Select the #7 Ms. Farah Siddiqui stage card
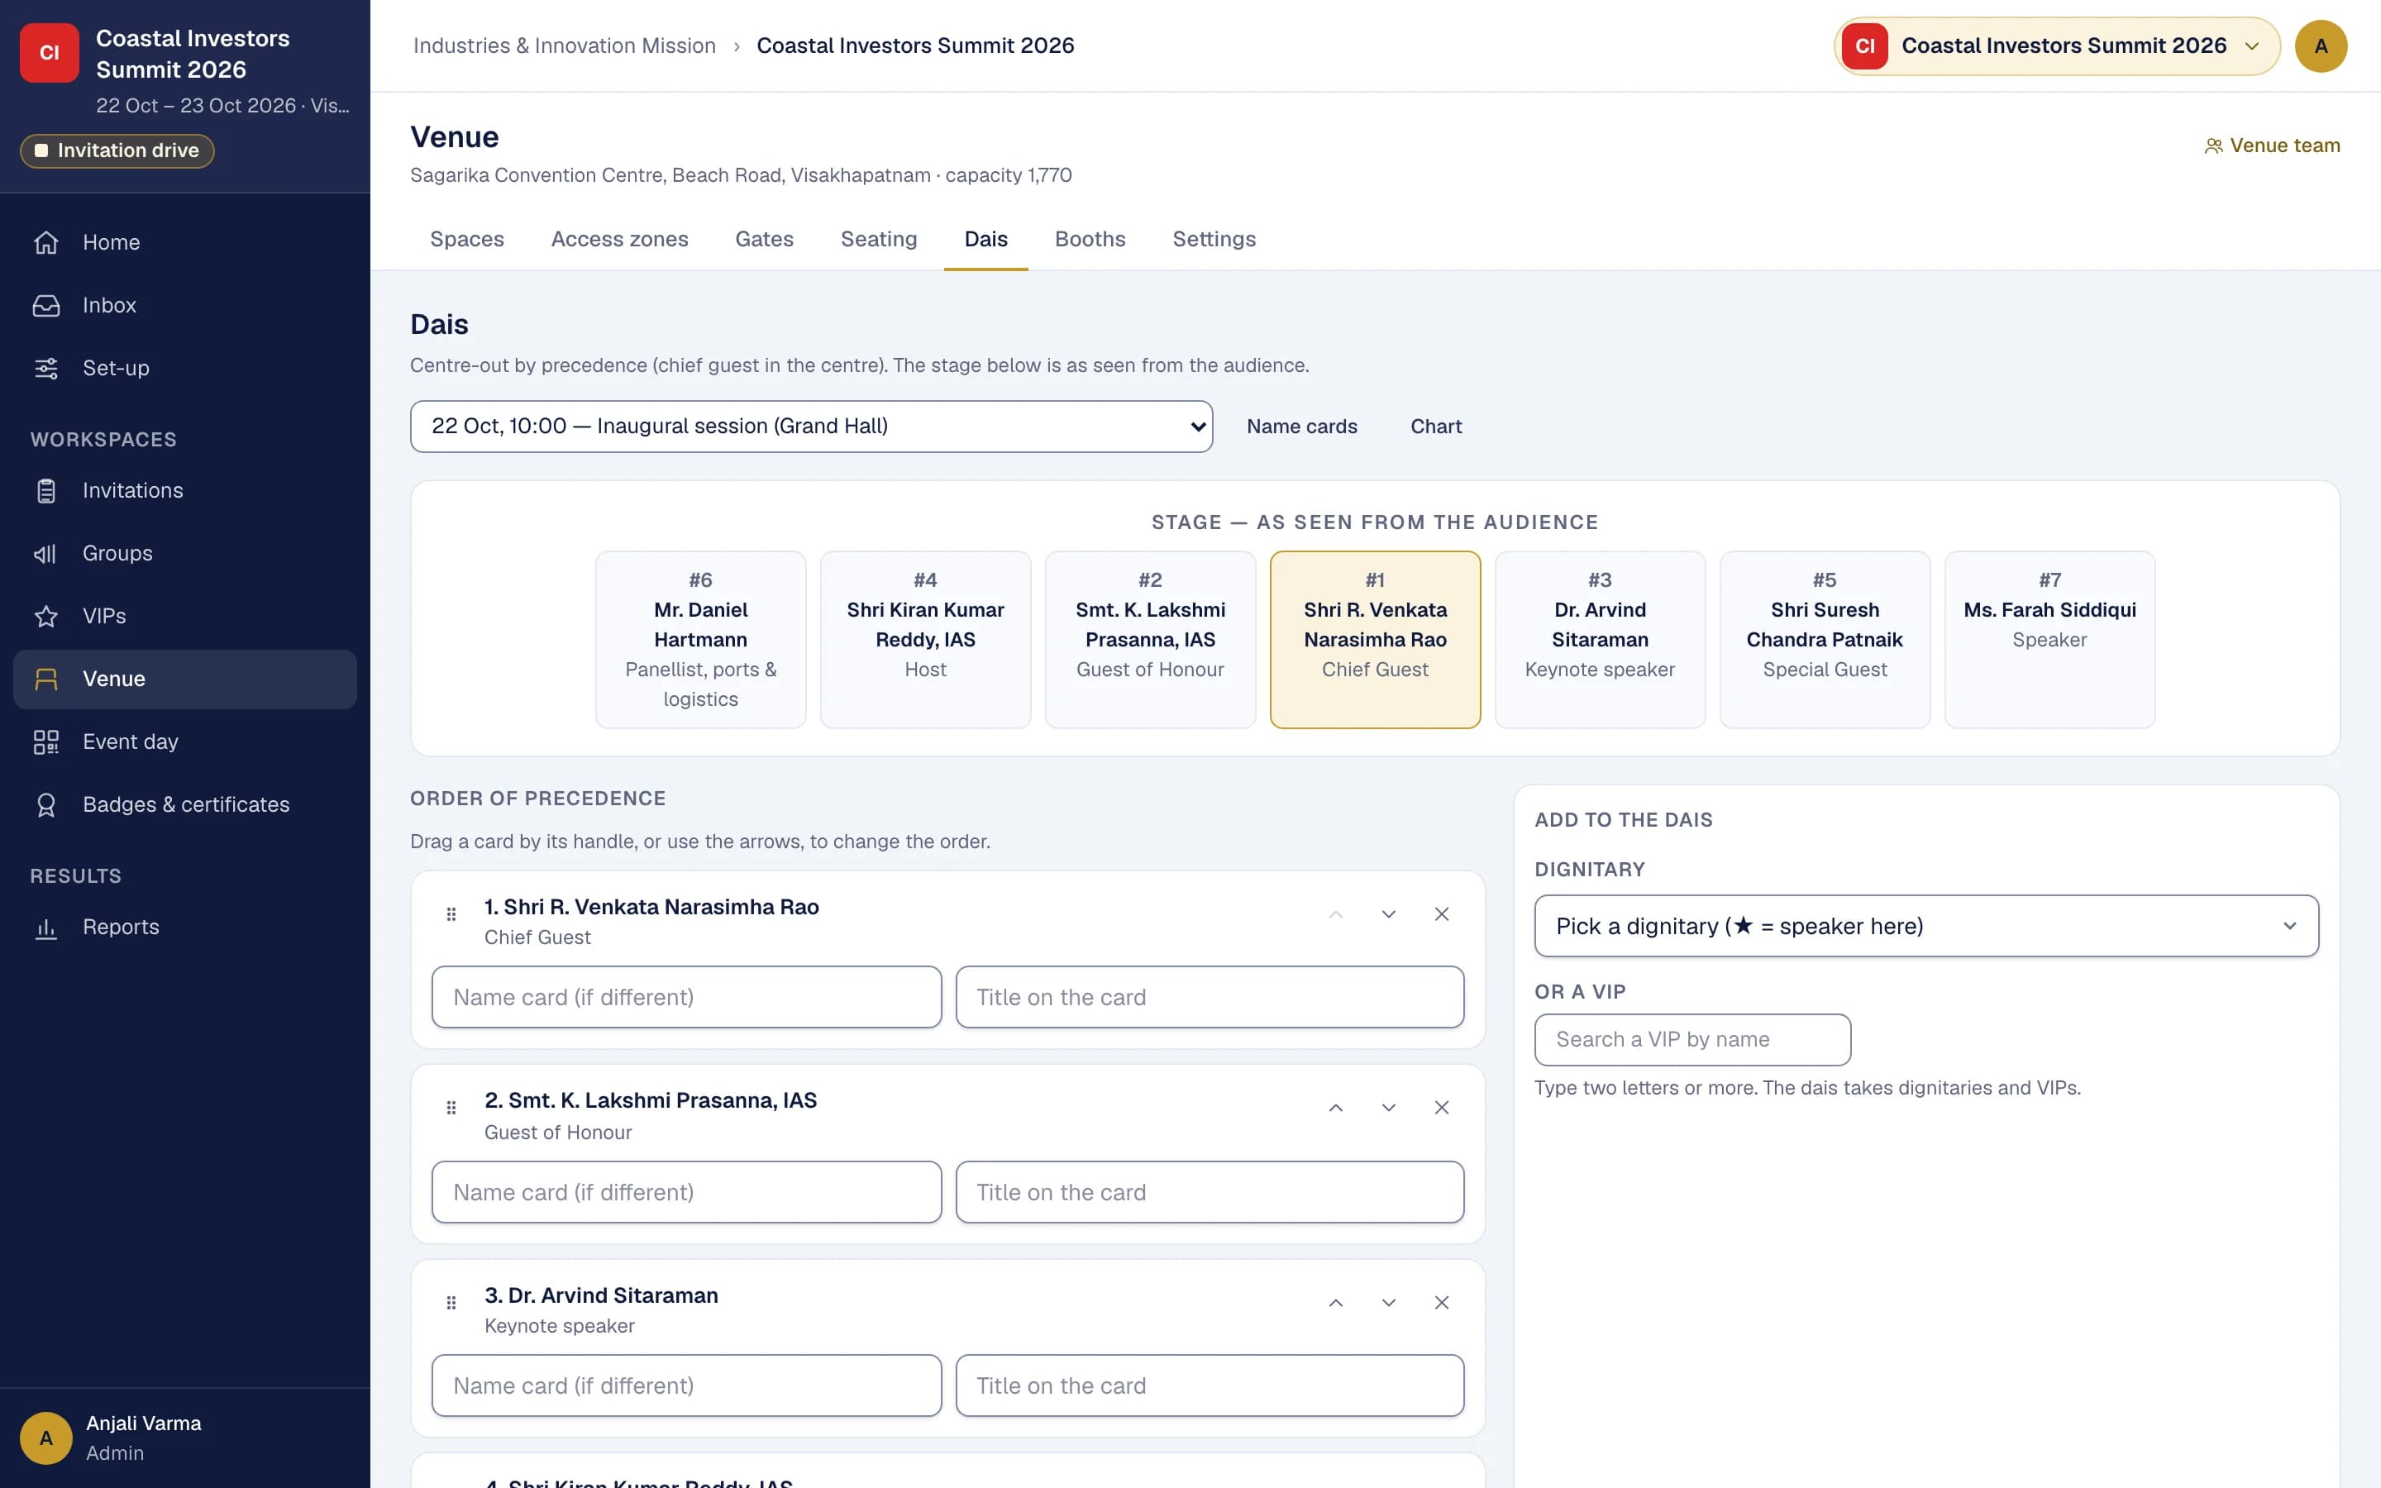2381x1488 pixels. tap(2049, 640)
